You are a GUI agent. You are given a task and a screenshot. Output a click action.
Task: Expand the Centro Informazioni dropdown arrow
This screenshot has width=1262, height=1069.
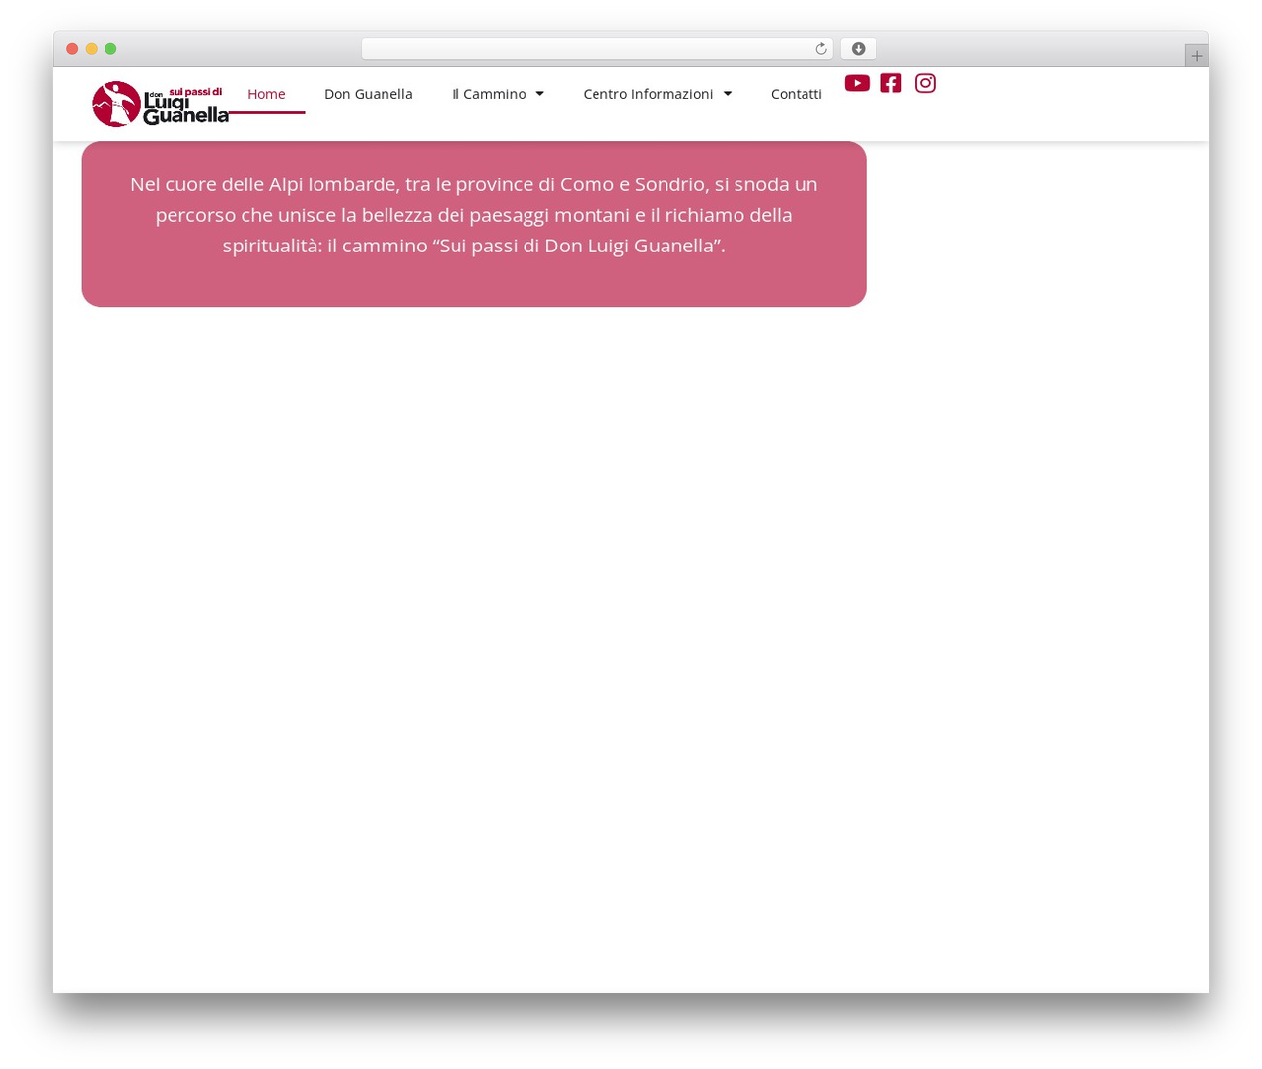(x=728, y=94)
